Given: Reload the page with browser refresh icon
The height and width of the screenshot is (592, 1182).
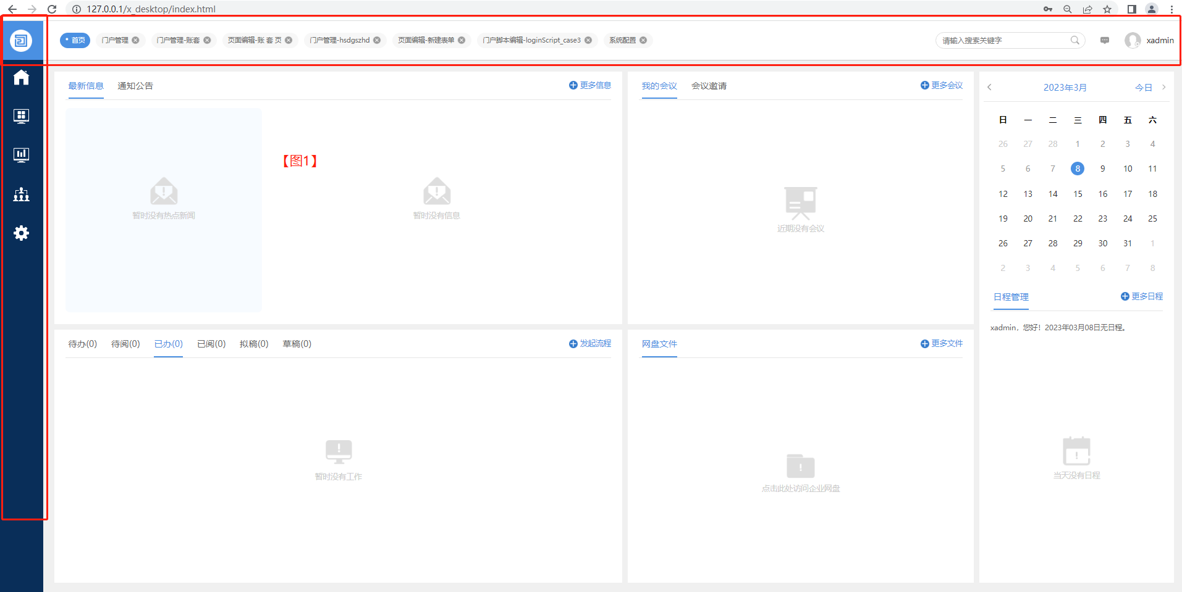Looking at the screenshot, I should pyautogui.click(x=52, y=9).
